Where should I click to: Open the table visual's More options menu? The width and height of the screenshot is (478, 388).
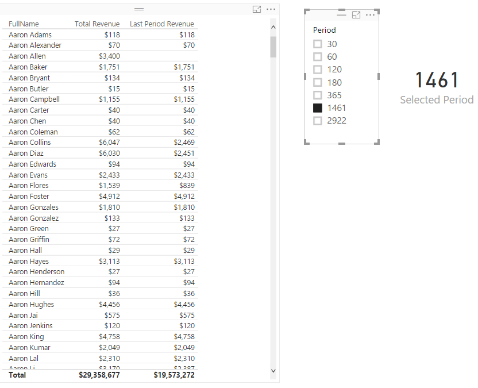pyautogui.click(x=270, y=9)
